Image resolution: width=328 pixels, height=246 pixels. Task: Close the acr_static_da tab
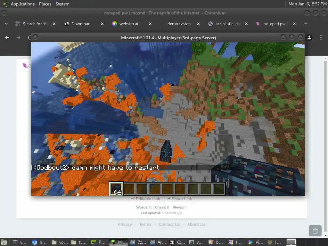point(246,24)
